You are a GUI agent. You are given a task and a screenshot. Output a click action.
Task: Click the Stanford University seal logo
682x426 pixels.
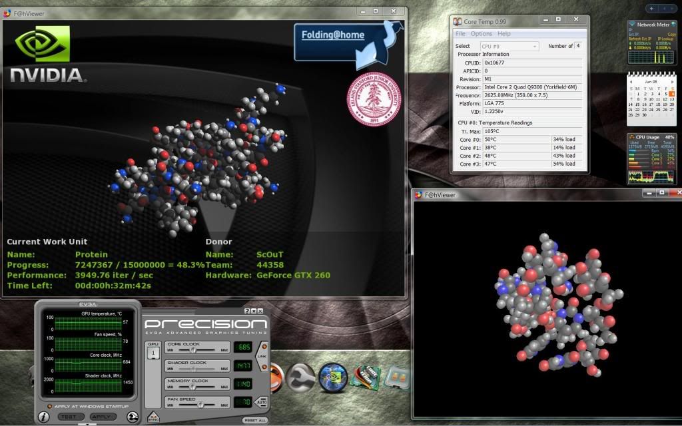click(374, 99)
